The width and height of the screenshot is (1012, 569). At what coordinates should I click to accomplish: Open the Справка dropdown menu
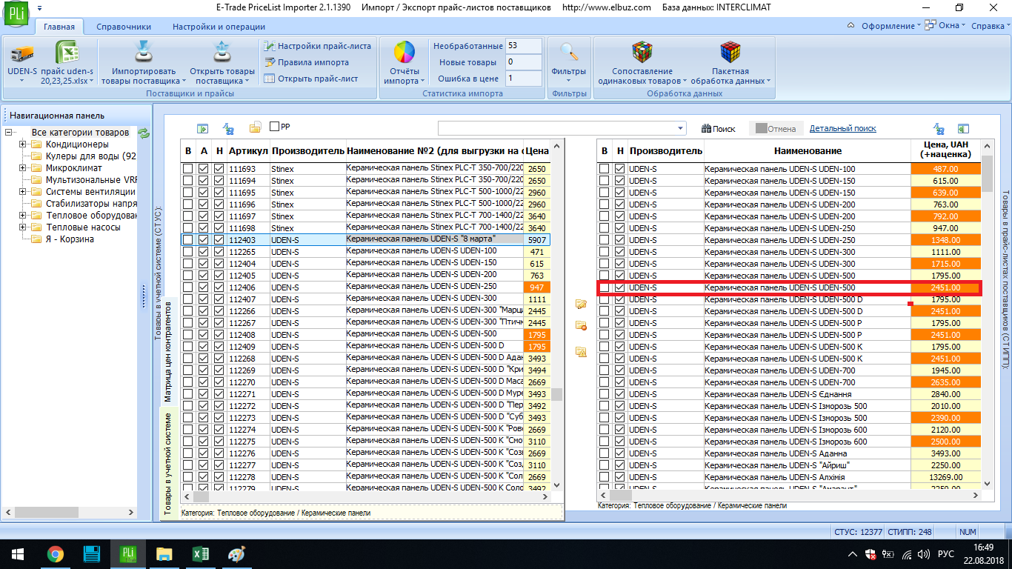(991, 26)
